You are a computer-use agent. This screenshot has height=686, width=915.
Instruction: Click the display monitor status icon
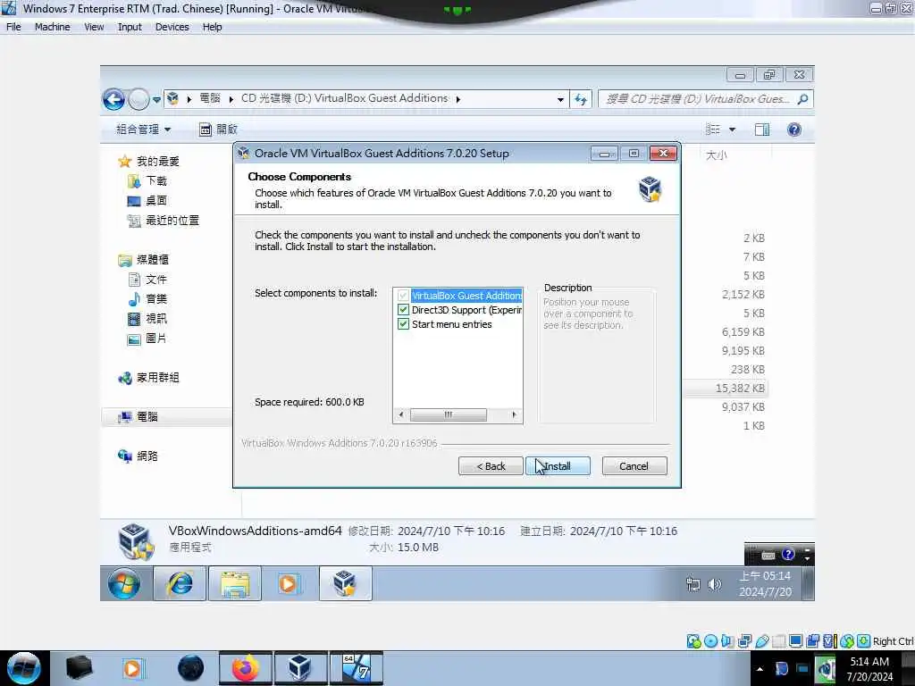pos(795,641)
